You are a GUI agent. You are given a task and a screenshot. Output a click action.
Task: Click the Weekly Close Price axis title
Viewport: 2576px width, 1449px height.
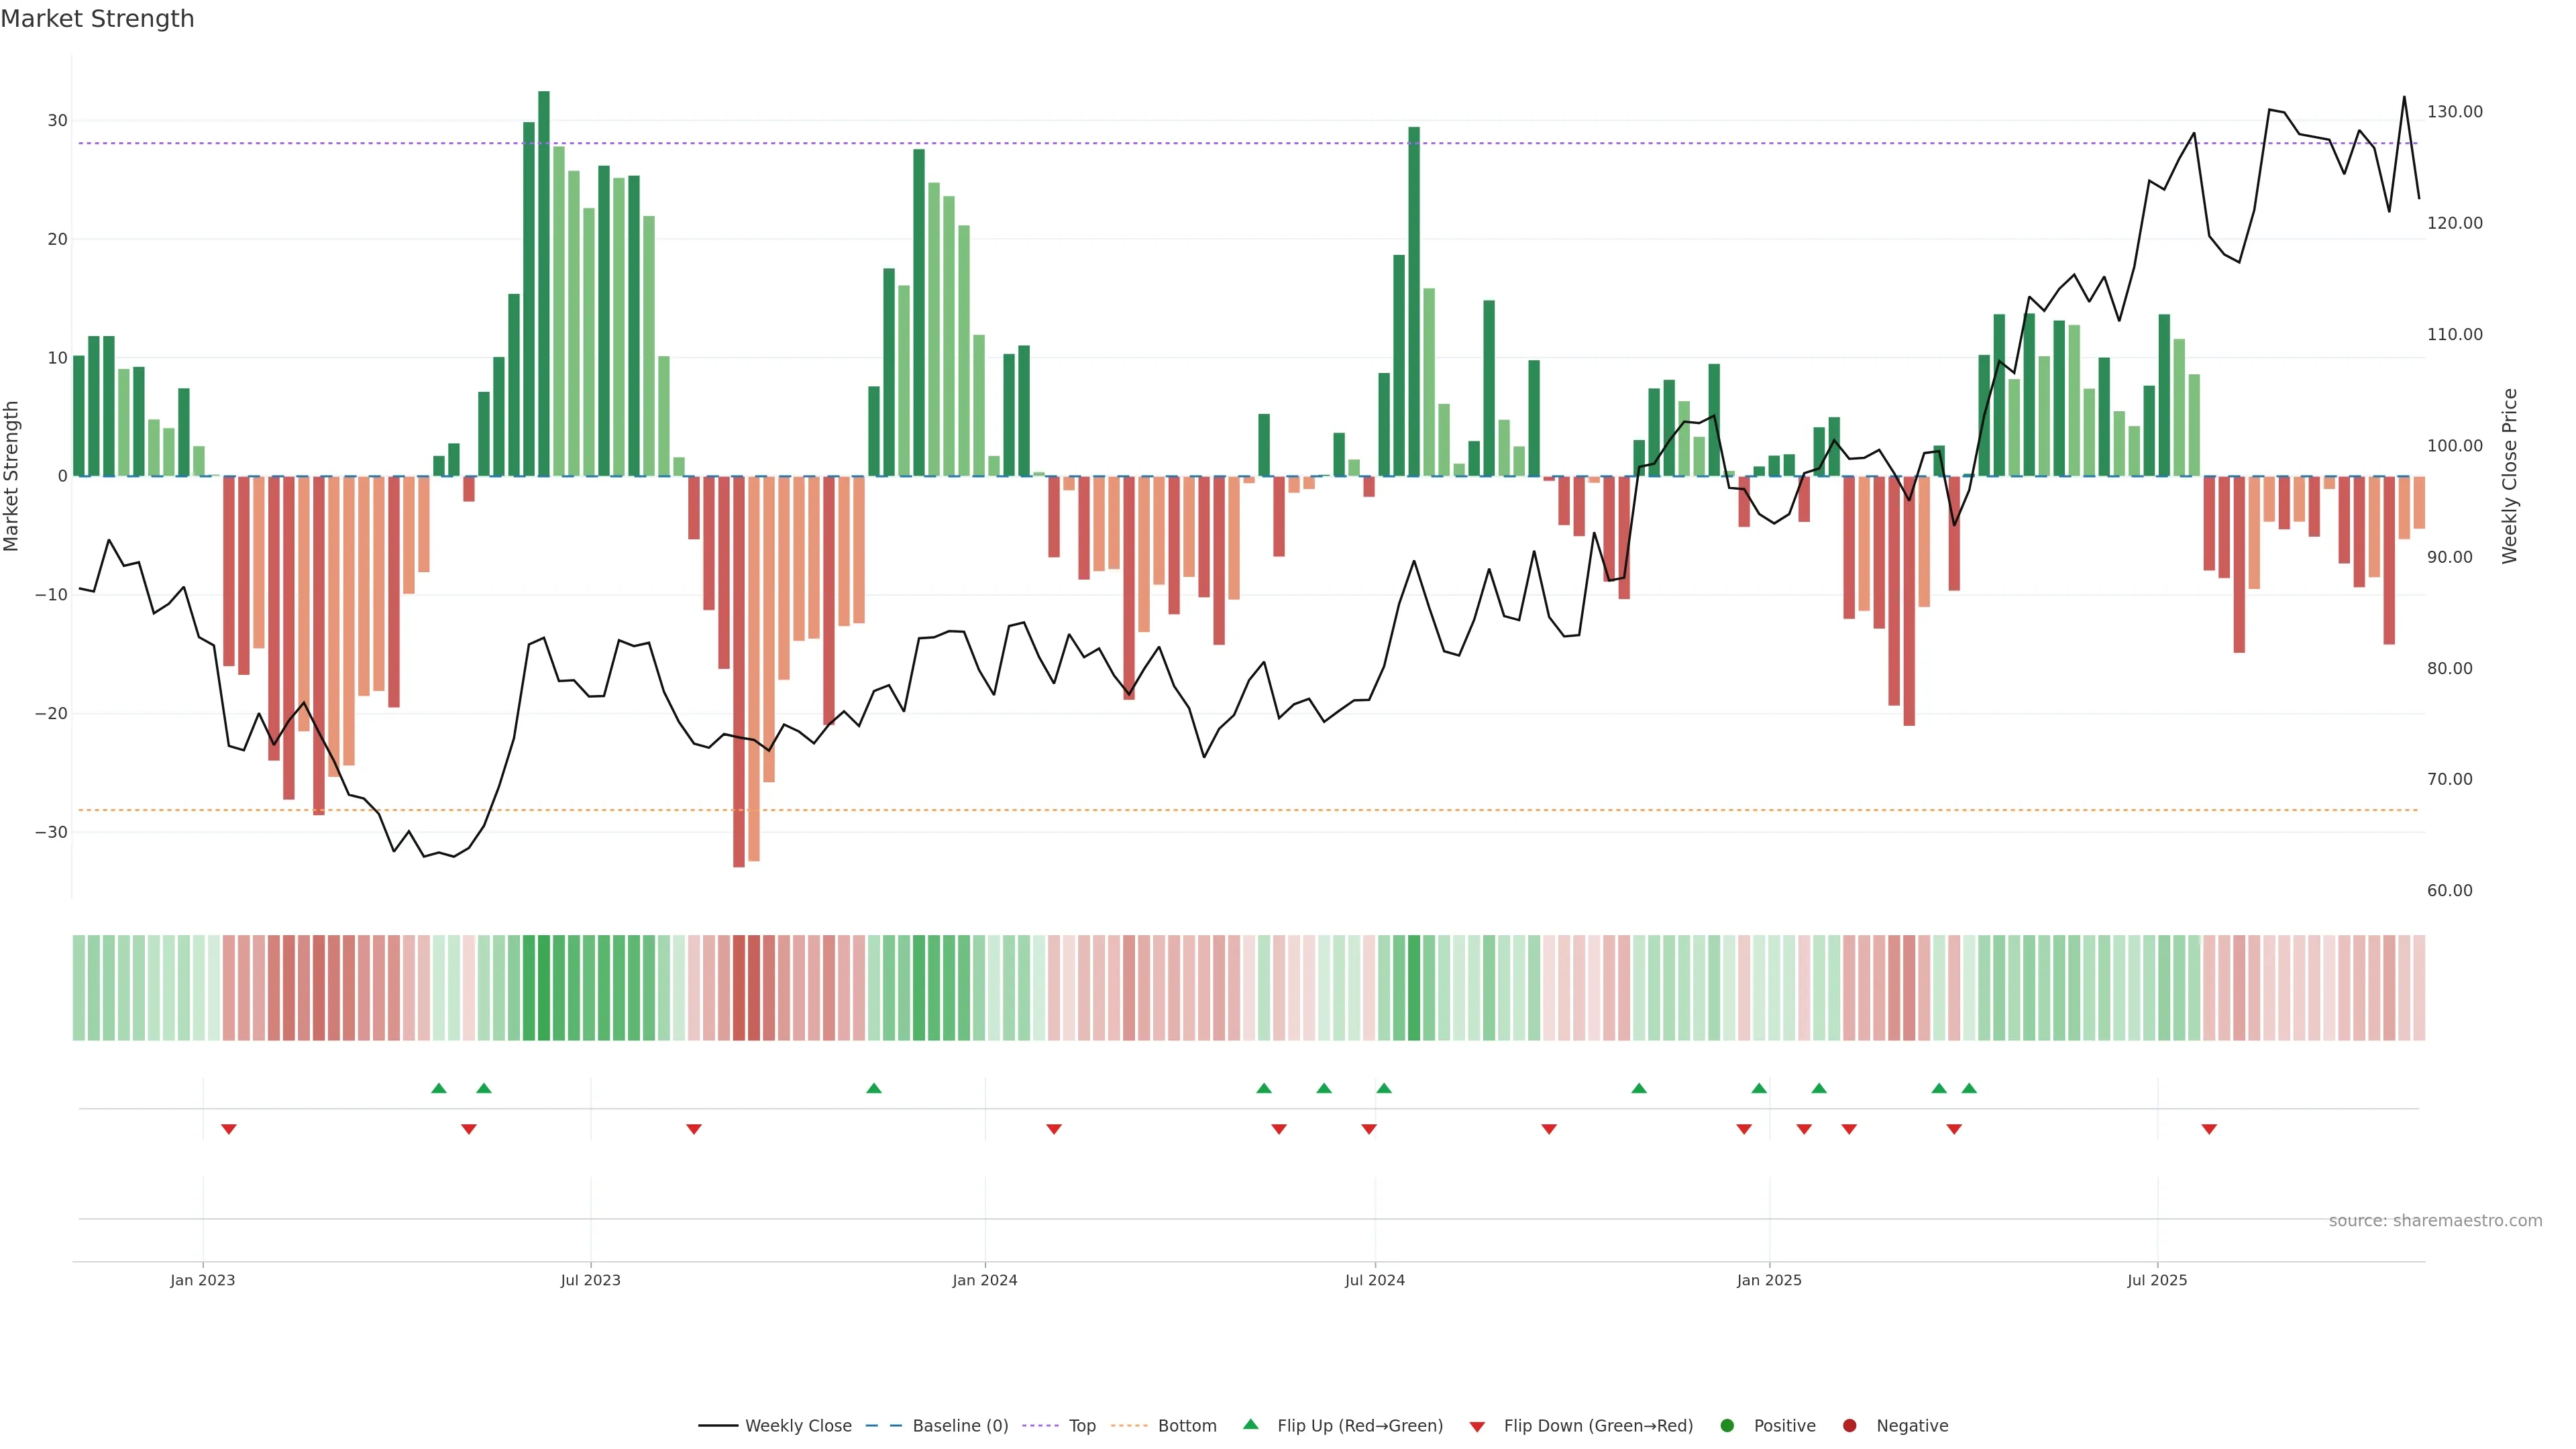tap(2510, 476)
